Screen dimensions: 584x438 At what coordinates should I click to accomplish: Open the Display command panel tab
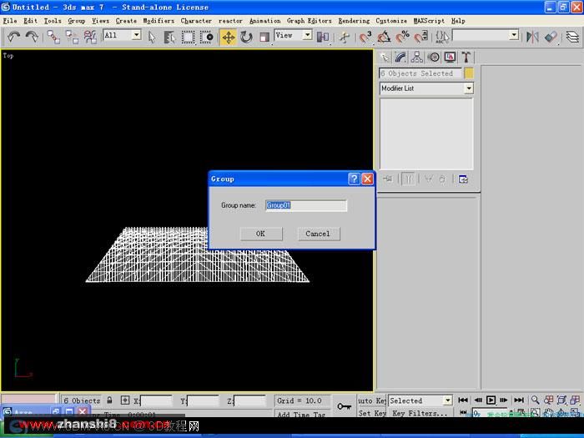(450, 57)
